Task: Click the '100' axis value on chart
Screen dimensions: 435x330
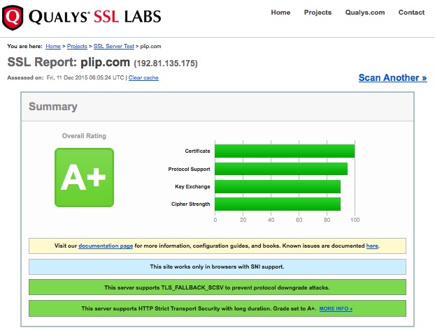Action: (x=355, y=220)
